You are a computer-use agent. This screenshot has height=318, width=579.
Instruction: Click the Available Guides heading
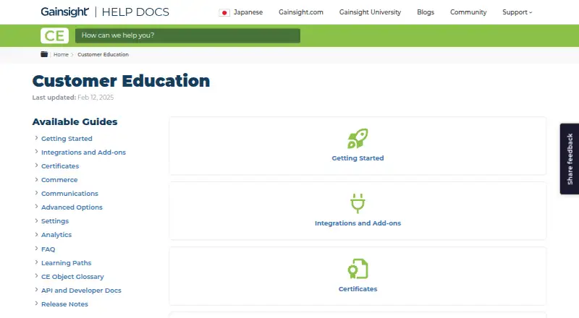75,121
